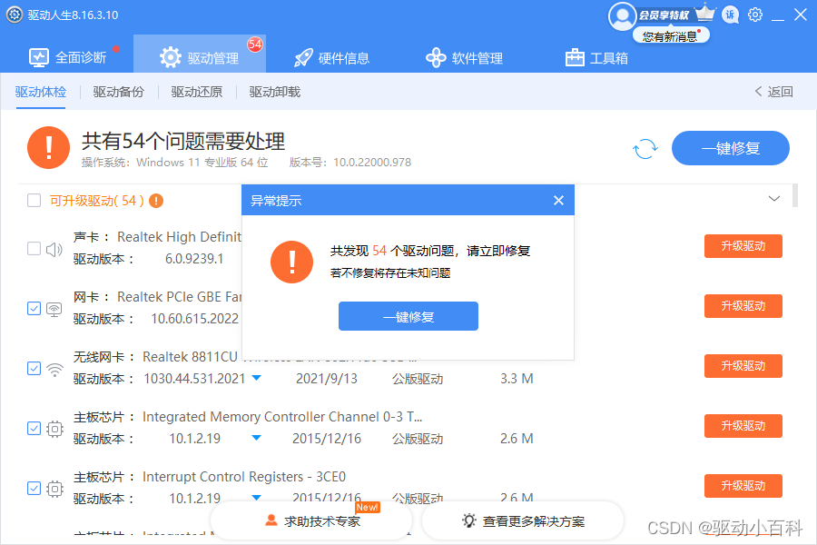Viewport: 817px width, 545px height.
Task: Click the top-right 一键修复 button
Action: 731,148
